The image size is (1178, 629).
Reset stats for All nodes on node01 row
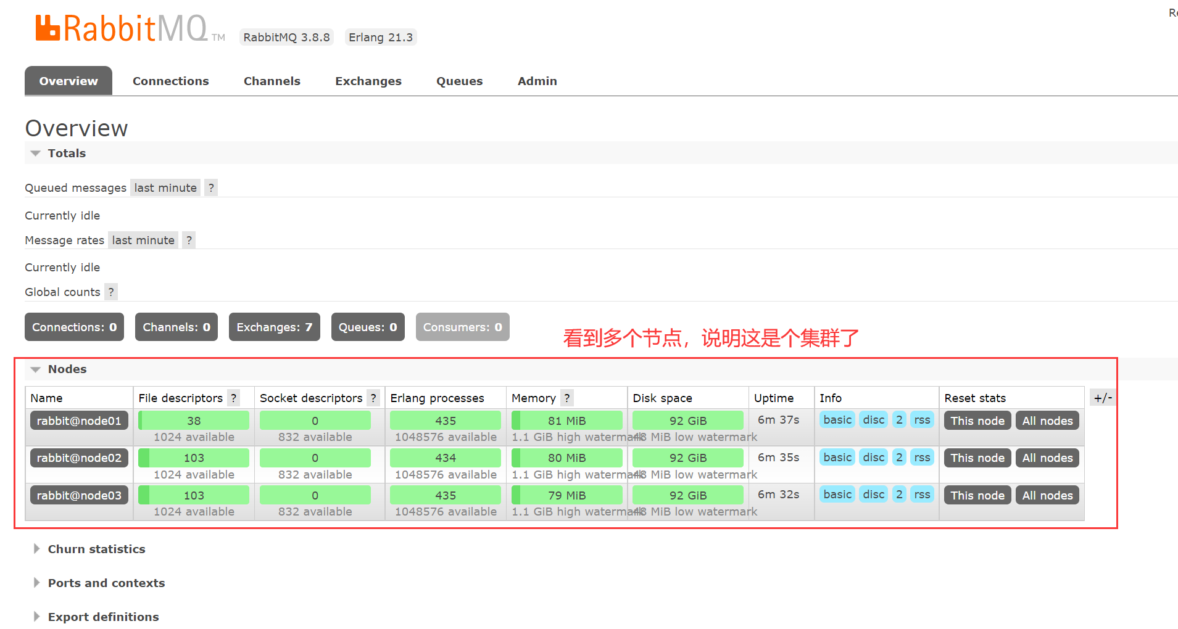point(1047,421)
